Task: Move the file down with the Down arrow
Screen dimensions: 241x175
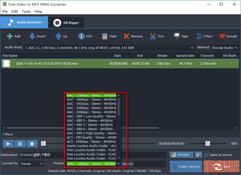Action: click(32, 36)
